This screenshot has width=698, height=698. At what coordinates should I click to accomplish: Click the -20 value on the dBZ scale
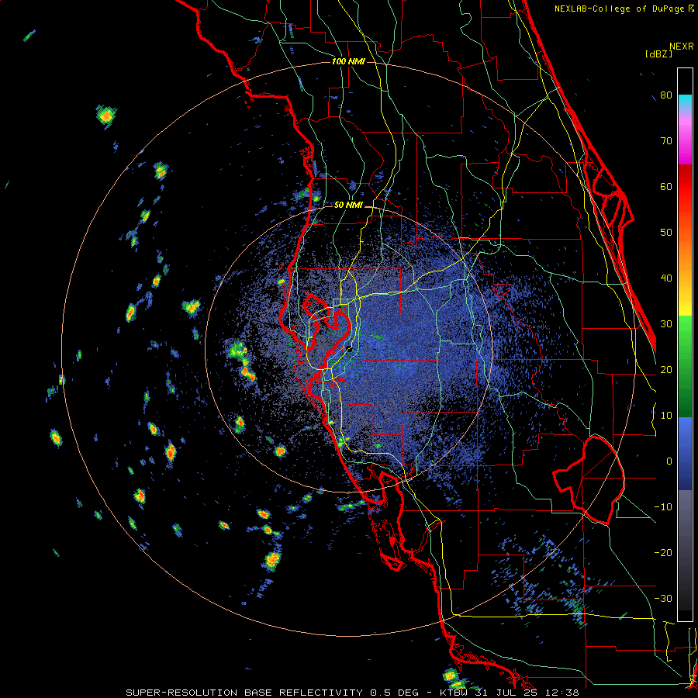663,553
